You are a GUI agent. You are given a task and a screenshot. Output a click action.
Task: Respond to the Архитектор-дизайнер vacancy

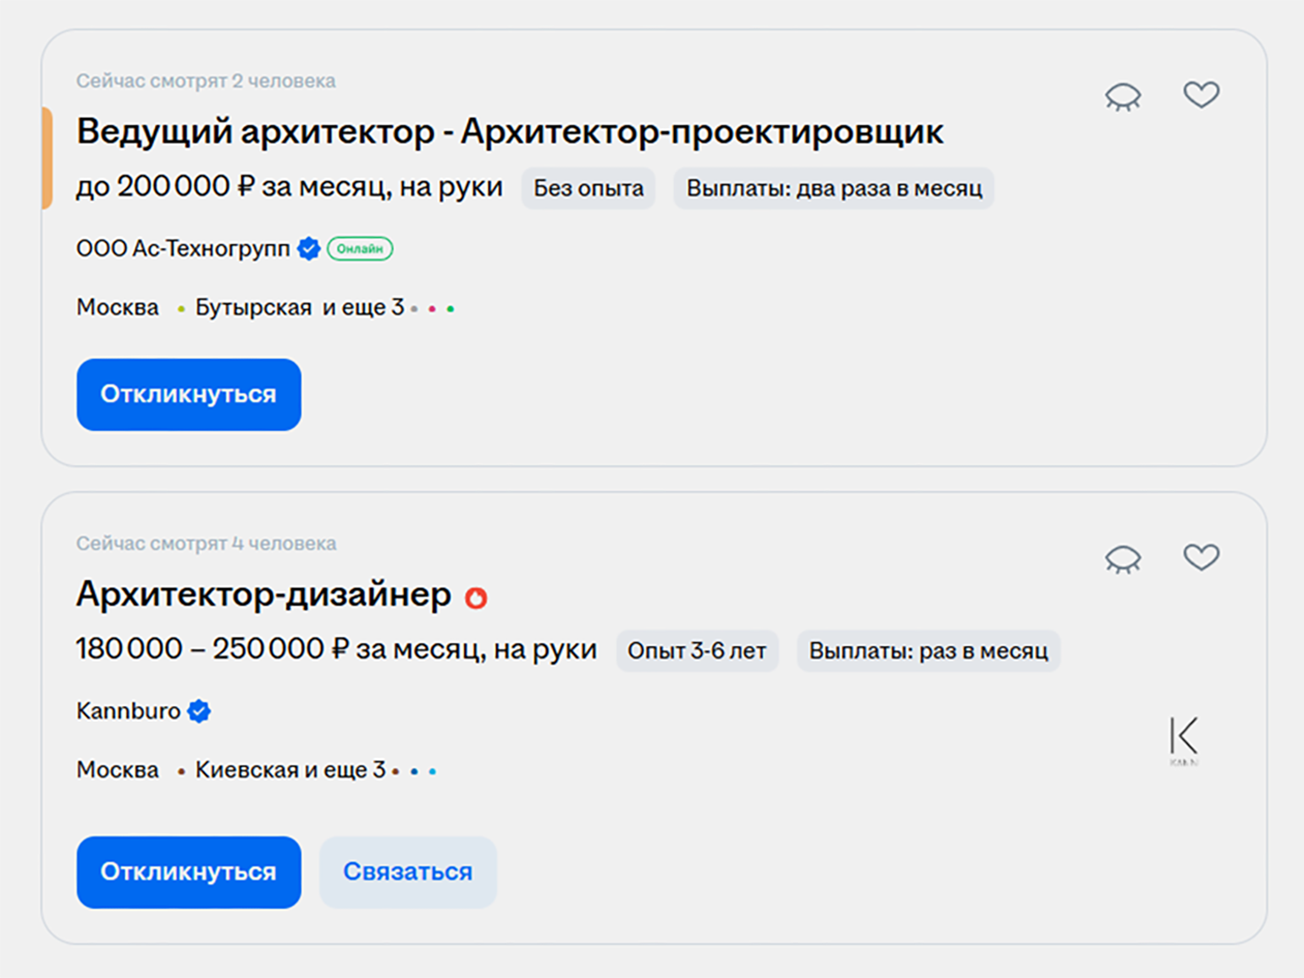pos(189,872)
